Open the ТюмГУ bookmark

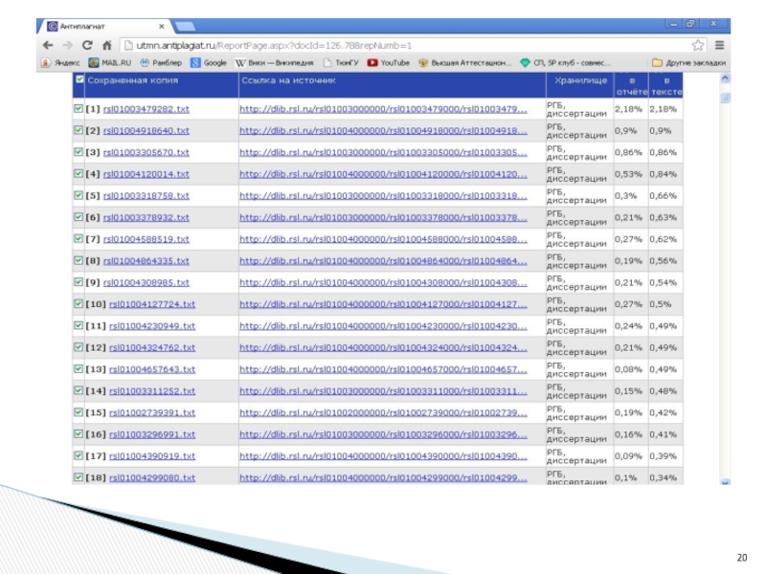click(341, 62)
